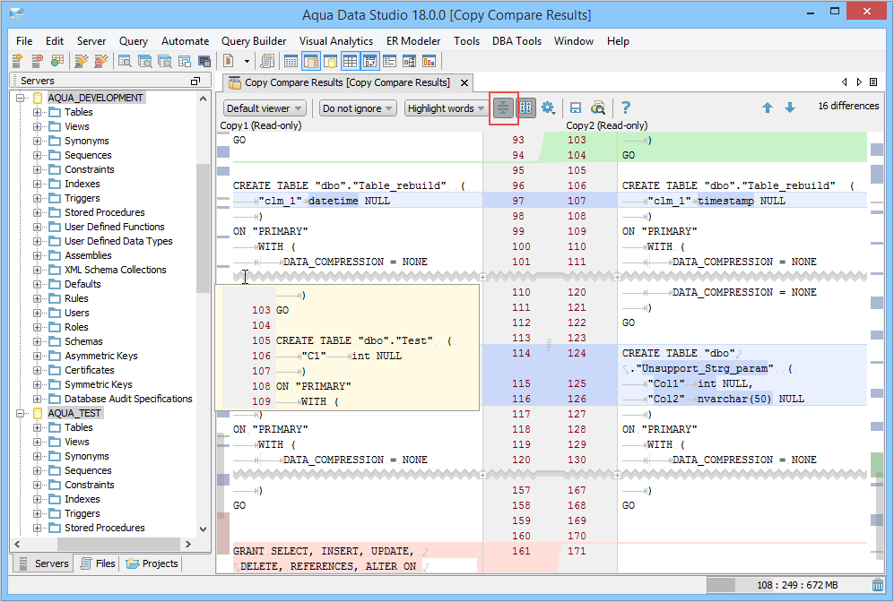Jump to next difference with down arrow
894x602 pixels.
pyautogui.click(x=790, y=107)
